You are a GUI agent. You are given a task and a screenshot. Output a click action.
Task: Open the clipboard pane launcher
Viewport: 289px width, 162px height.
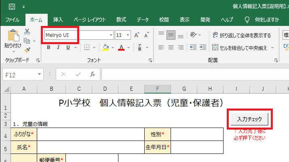(38, 60)
